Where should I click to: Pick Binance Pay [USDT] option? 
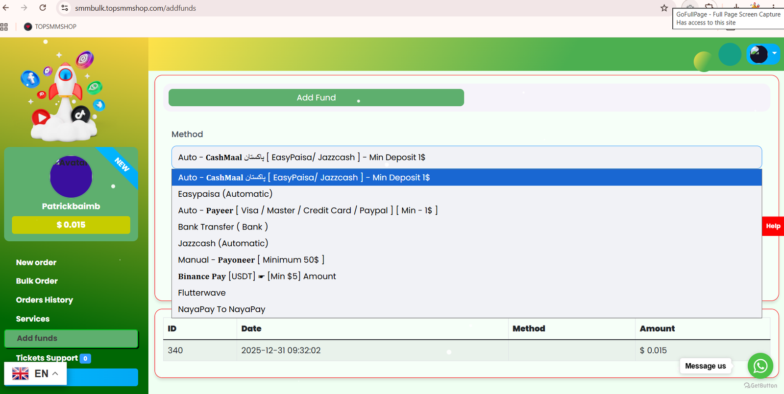click(466, 276)
